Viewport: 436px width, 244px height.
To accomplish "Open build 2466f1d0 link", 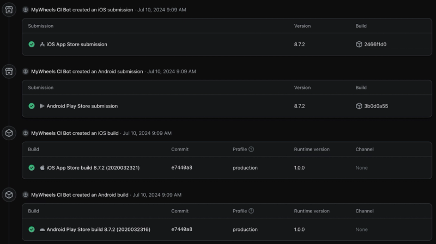I will click(375, 45).
